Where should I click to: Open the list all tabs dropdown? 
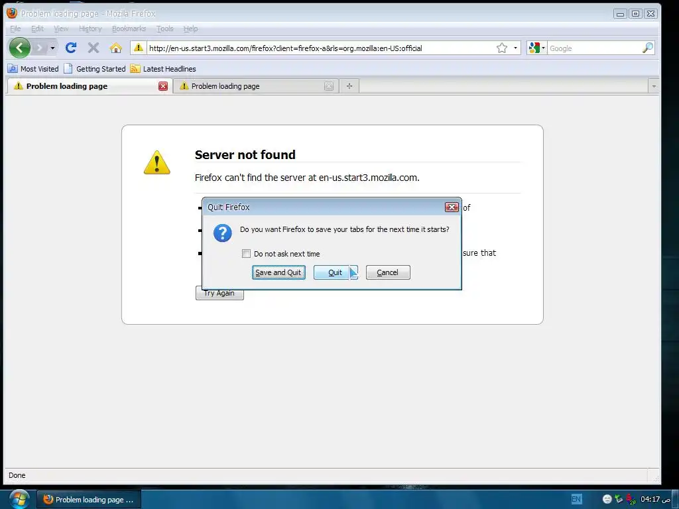coord(654,86)
